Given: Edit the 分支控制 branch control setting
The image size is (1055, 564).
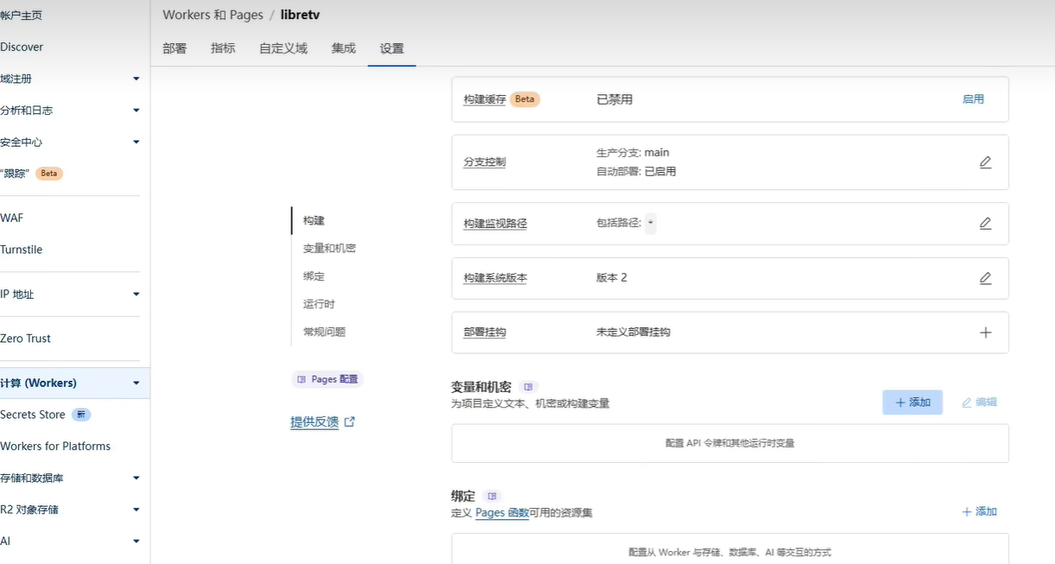Looking at the screenshot, I should [x=985, y=162].
